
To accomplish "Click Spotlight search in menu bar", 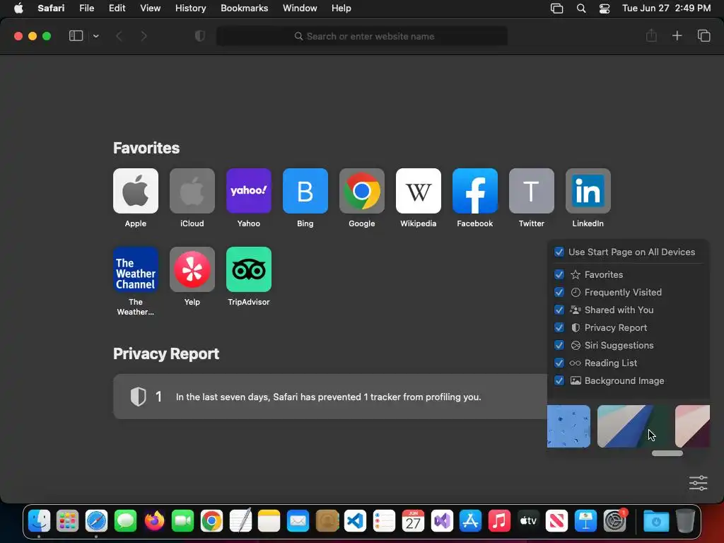I will pyautogui.click(x=581, y=8).
